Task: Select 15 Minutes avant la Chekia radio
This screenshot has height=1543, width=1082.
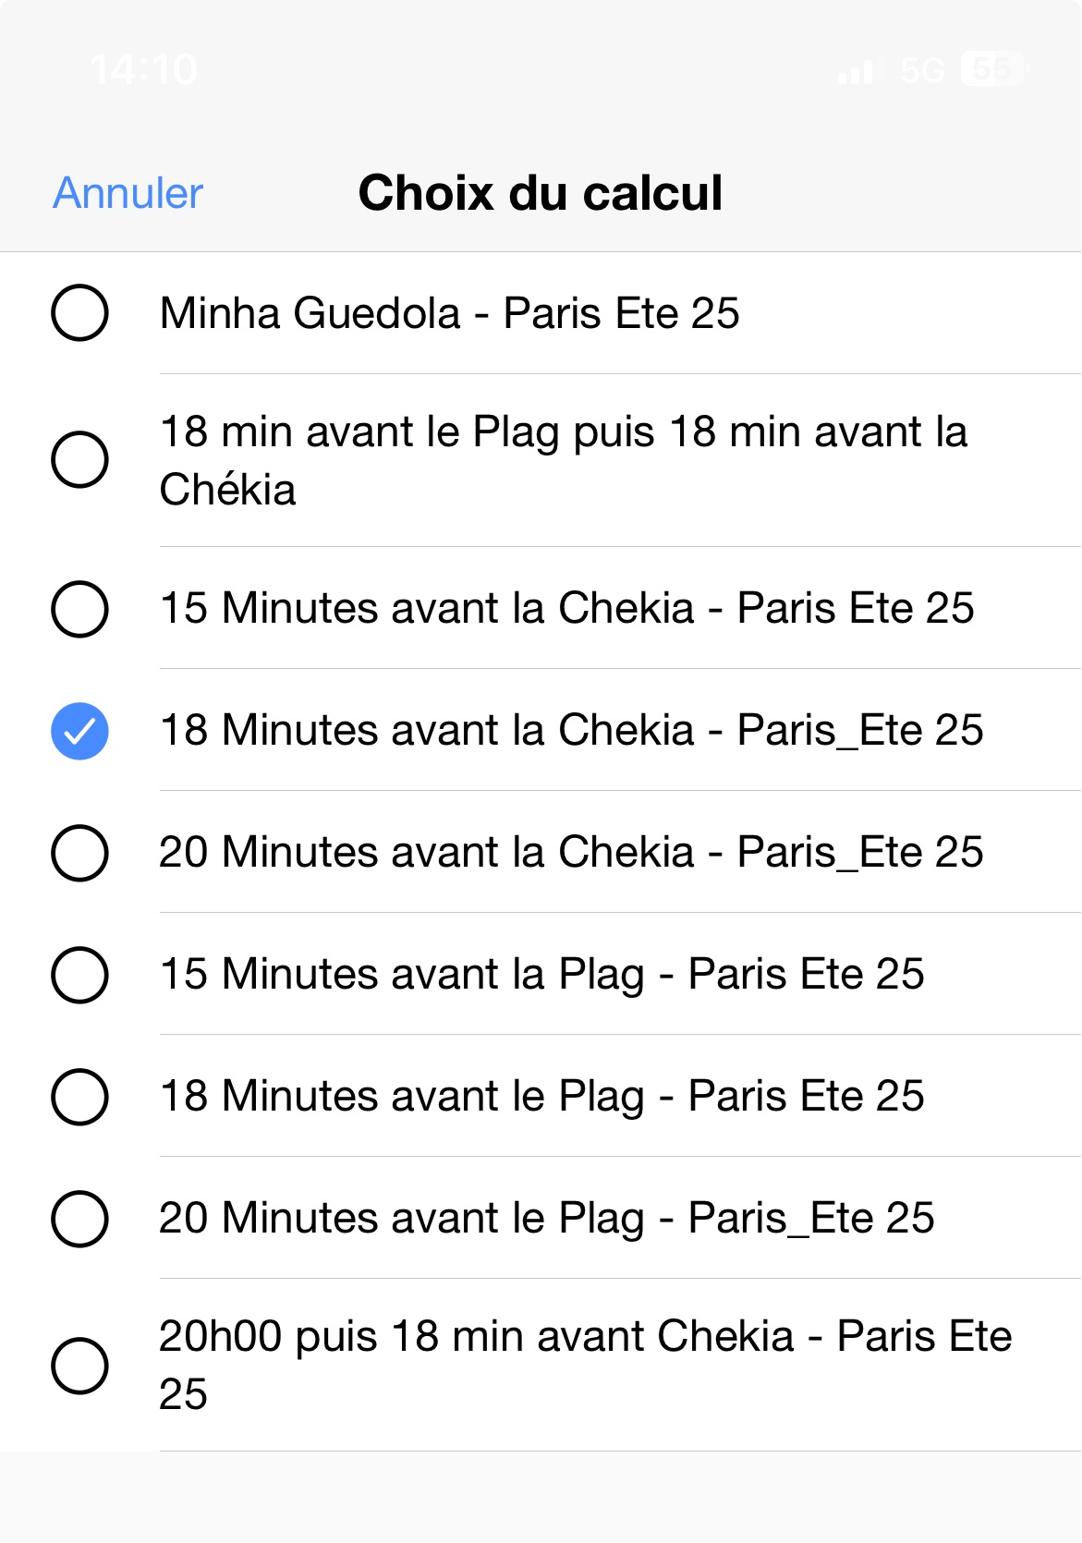Action: 79,609
